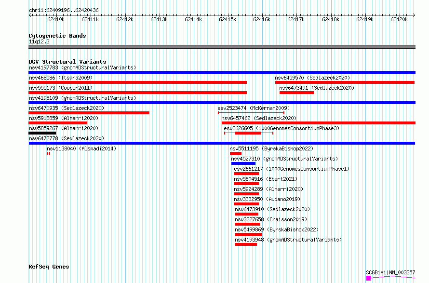Click the red bar under nsv4193948

tap(246, 244)
